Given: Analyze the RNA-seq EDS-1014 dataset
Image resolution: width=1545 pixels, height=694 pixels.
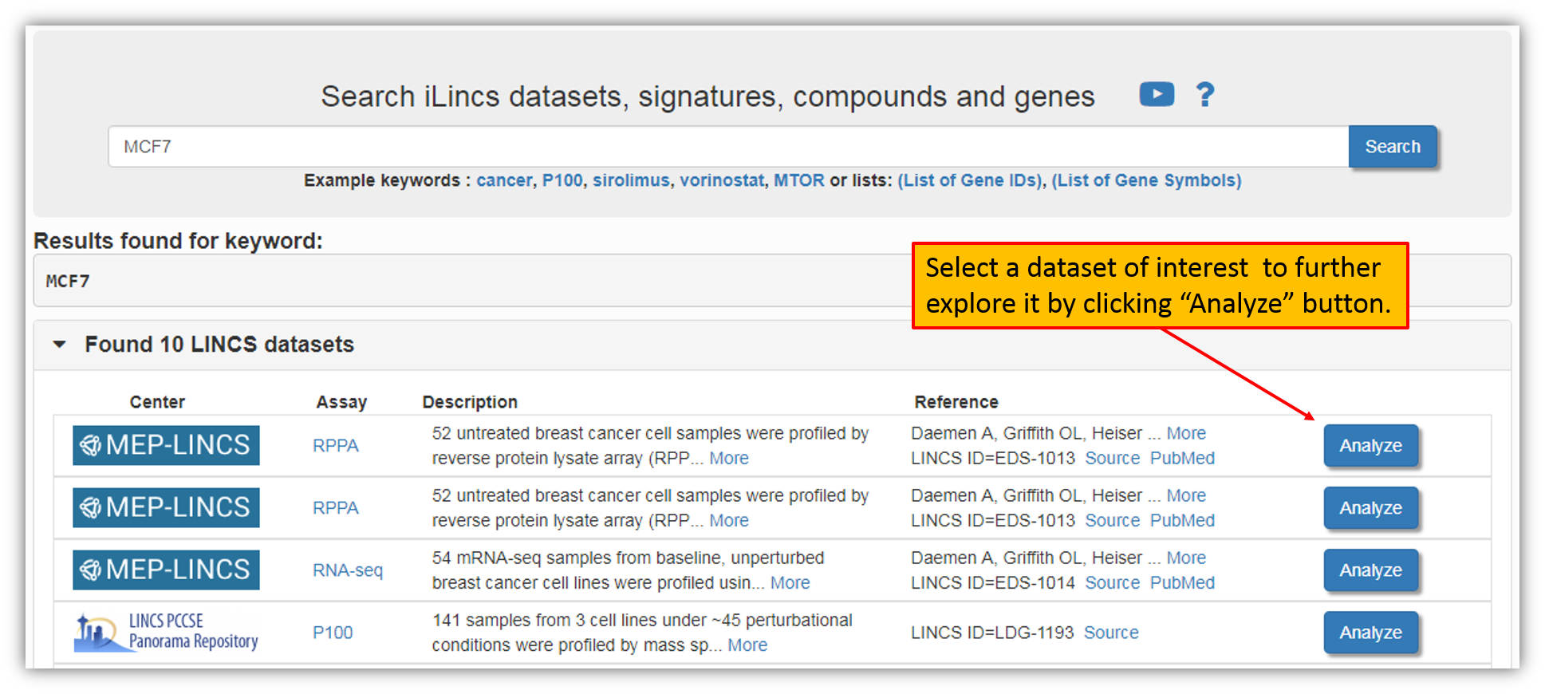Looking at the screenshot, I should (1370, 570).
